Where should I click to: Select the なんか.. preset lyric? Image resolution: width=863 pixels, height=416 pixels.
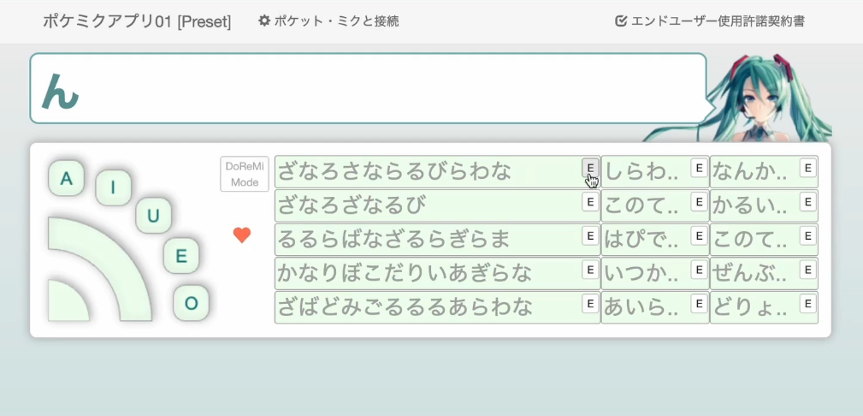[753, 171]
